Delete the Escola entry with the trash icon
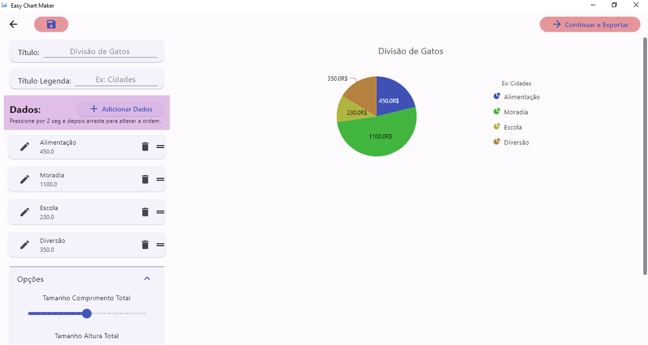The width and height of the screenshot is (648, 345). click(x=145, y=212)
